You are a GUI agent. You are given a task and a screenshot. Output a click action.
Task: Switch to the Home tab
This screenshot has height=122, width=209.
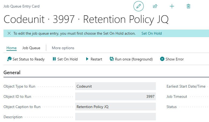[12, 48]
